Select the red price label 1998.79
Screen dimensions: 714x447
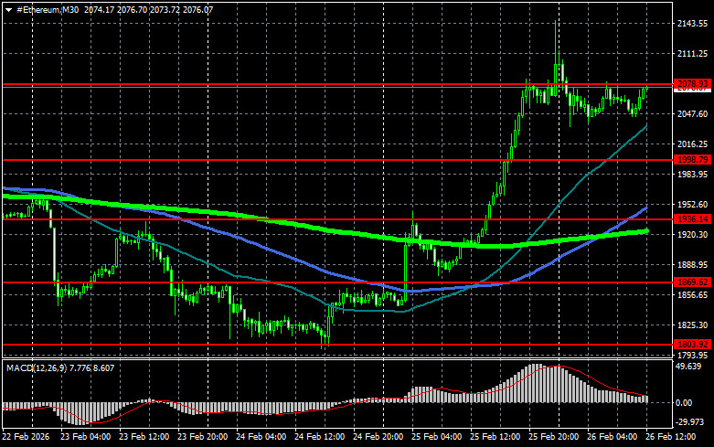coord(693,160)
